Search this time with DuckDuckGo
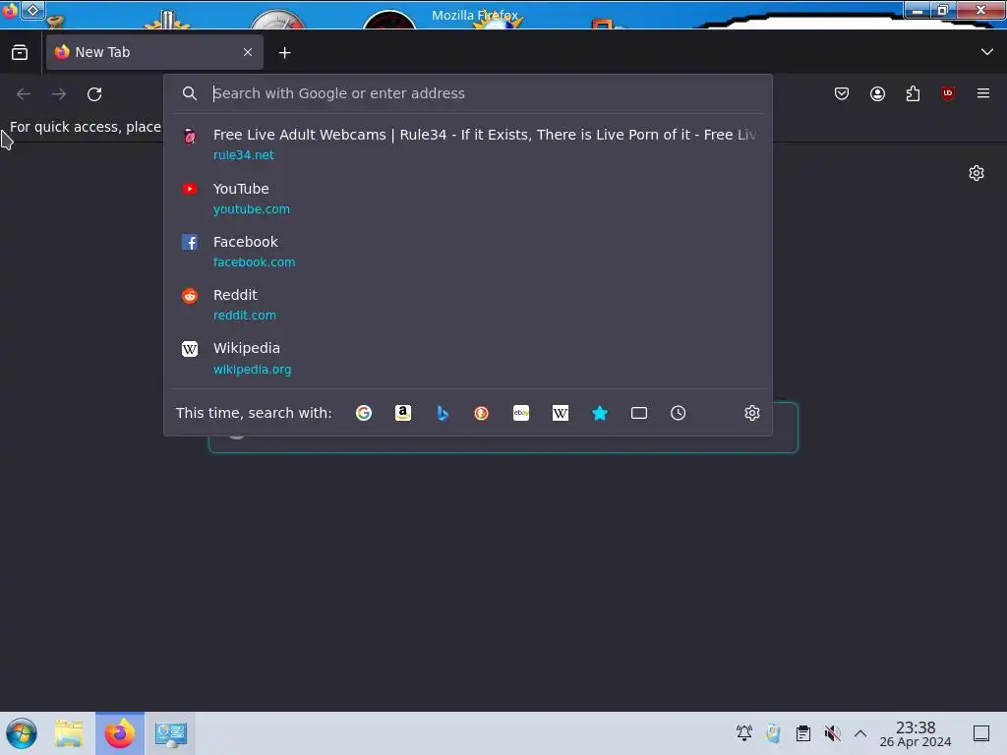Screen dimensions: 1007x755 481,413
